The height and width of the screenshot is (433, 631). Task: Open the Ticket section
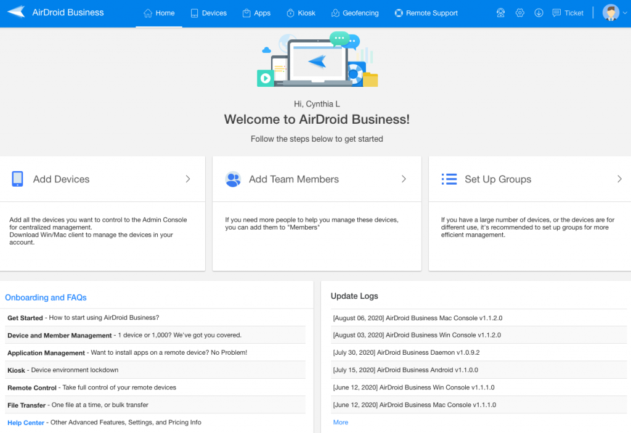(x=568, y=13)
